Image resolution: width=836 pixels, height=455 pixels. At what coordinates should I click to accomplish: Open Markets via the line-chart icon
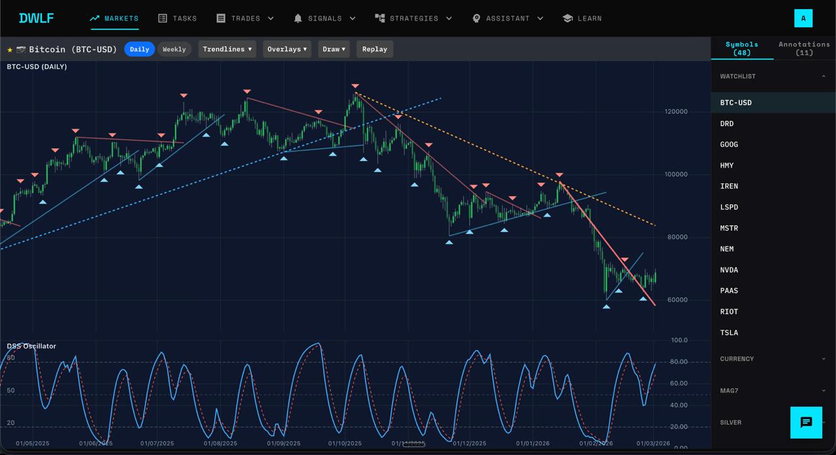(x=93, y=18)
